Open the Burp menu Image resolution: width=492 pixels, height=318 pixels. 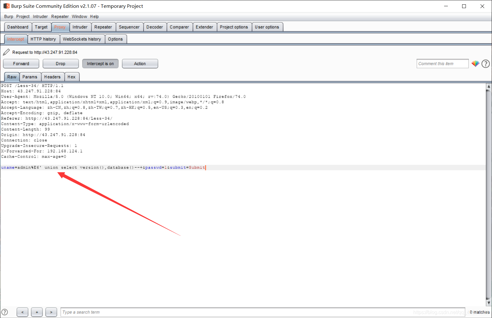[x=9, y=17]
